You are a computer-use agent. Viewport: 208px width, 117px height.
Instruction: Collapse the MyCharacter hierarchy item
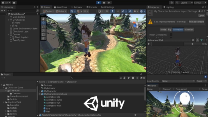9,20
